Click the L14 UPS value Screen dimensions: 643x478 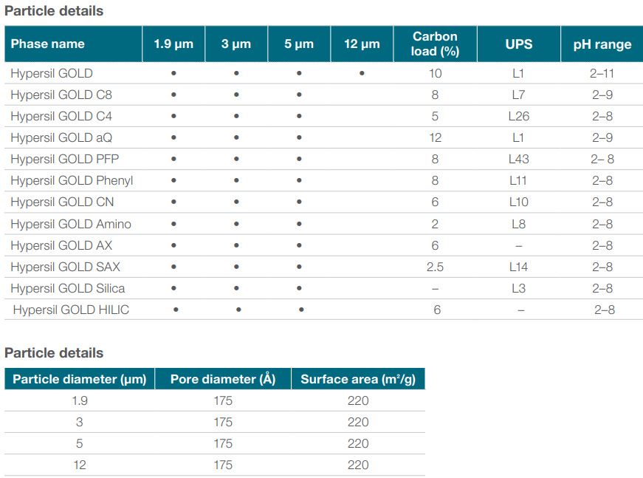518,267
